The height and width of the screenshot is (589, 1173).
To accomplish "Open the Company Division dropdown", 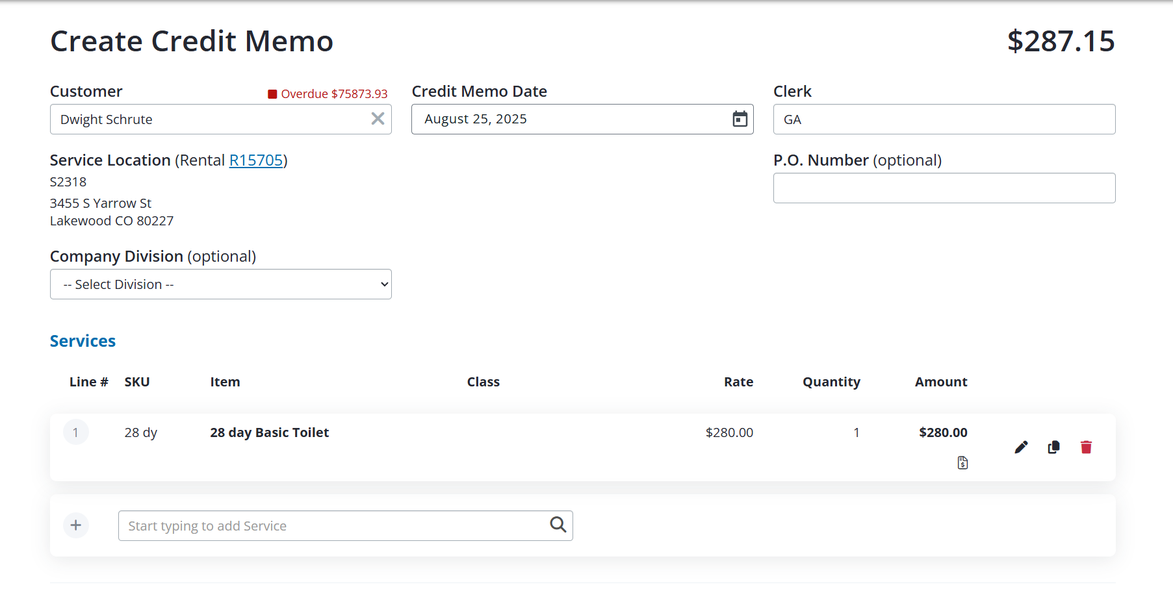I will click(x=220, y=284).
